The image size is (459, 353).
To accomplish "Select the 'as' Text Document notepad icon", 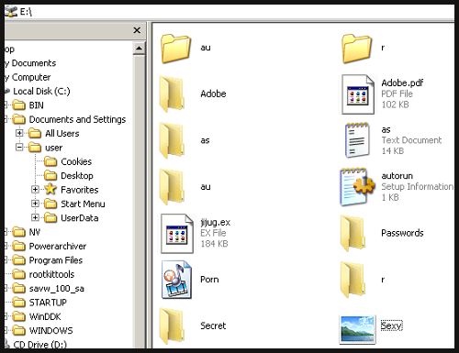I will click(x=357, y=140).
